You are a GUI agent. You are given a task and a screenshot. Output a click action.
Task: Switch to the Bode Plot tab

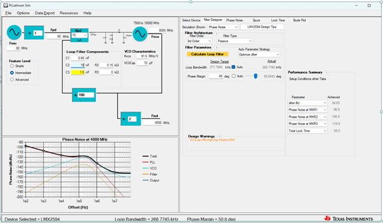[299, 20]
